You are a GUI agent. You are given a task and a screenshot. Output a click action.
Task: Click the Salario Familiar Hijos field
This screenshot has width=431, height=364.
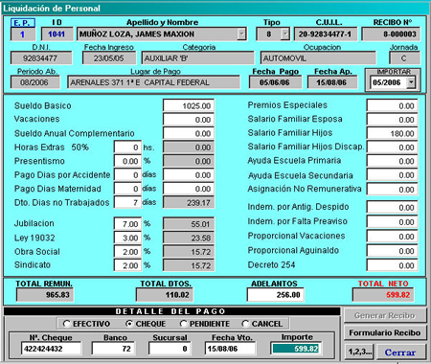click(x=392, y=133)
